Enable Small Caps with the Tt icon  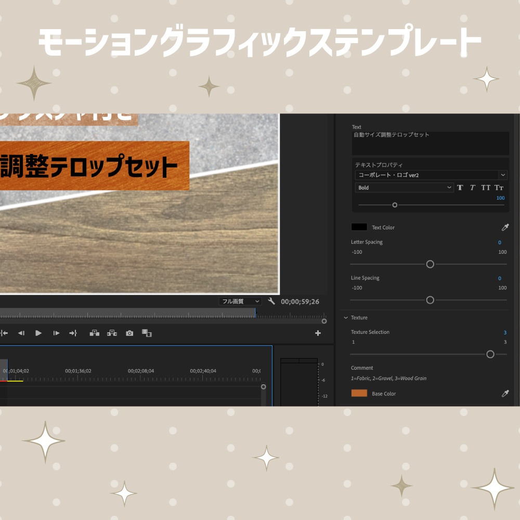[x=499, y=188]
